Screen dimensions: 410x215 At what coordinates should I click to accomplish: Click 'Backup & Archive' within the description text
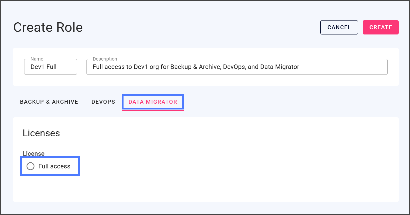click(x=196, y=67)
